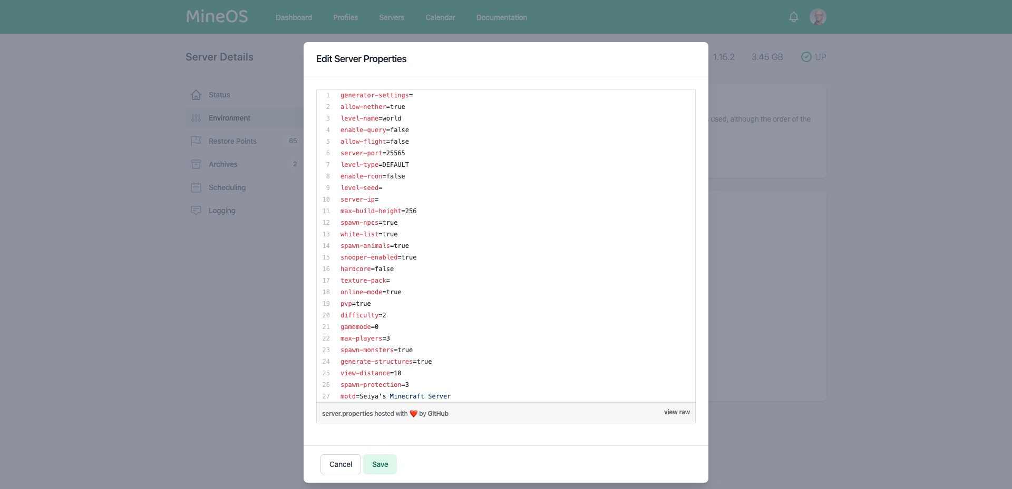This screenshot has width=1012, height=489.
Task: Click the notification bell icon
Action: tap(793, 17)
